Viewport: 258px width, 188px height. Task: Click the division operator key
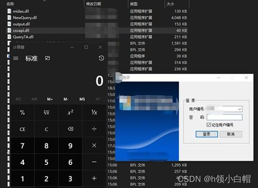(94, 129)
